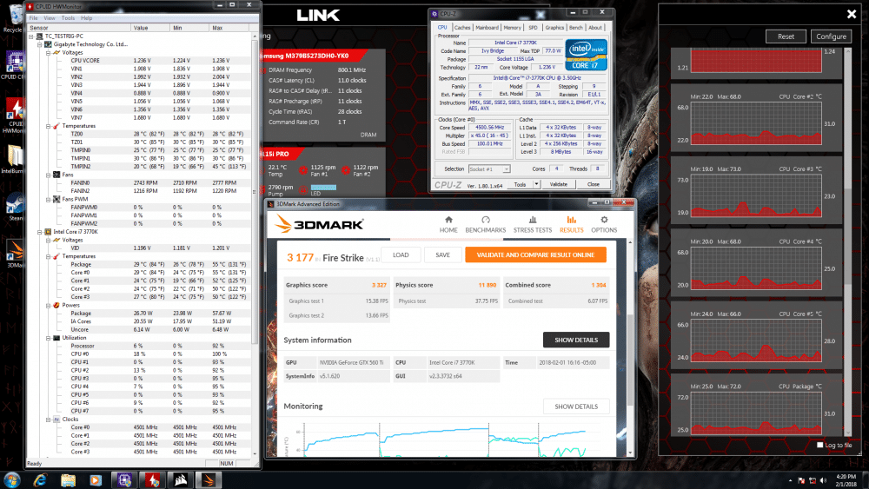Switch to Corsair Link taskbar icon
Viewport: 869px width, 489px height.
pyautogui.click(x=181, y=480)
